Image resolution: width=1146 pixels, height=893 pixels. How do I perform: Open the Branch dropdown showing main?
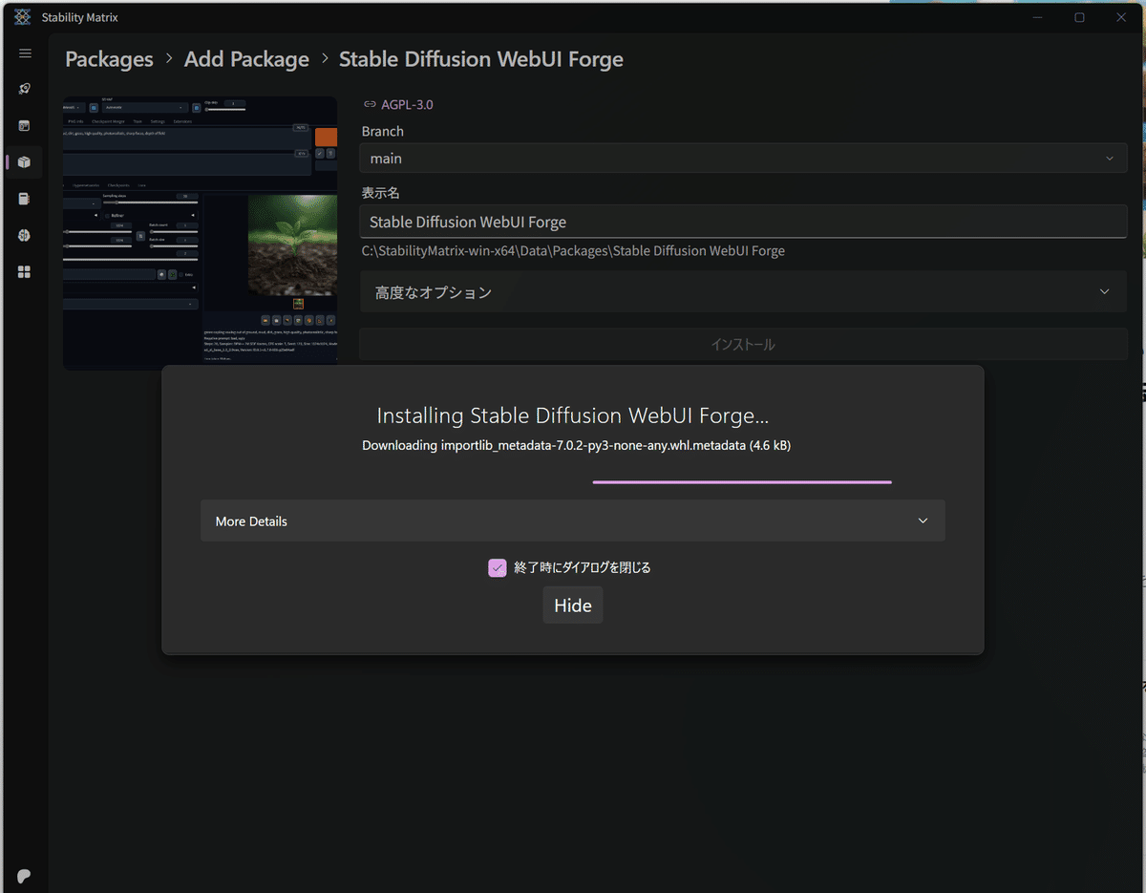coord(742,158)
